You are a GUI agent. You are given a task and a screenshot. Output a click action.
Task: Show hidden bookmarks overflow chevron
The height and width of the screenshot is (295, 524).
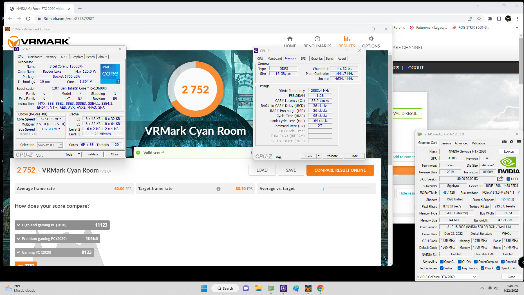[x=517, y=28]
